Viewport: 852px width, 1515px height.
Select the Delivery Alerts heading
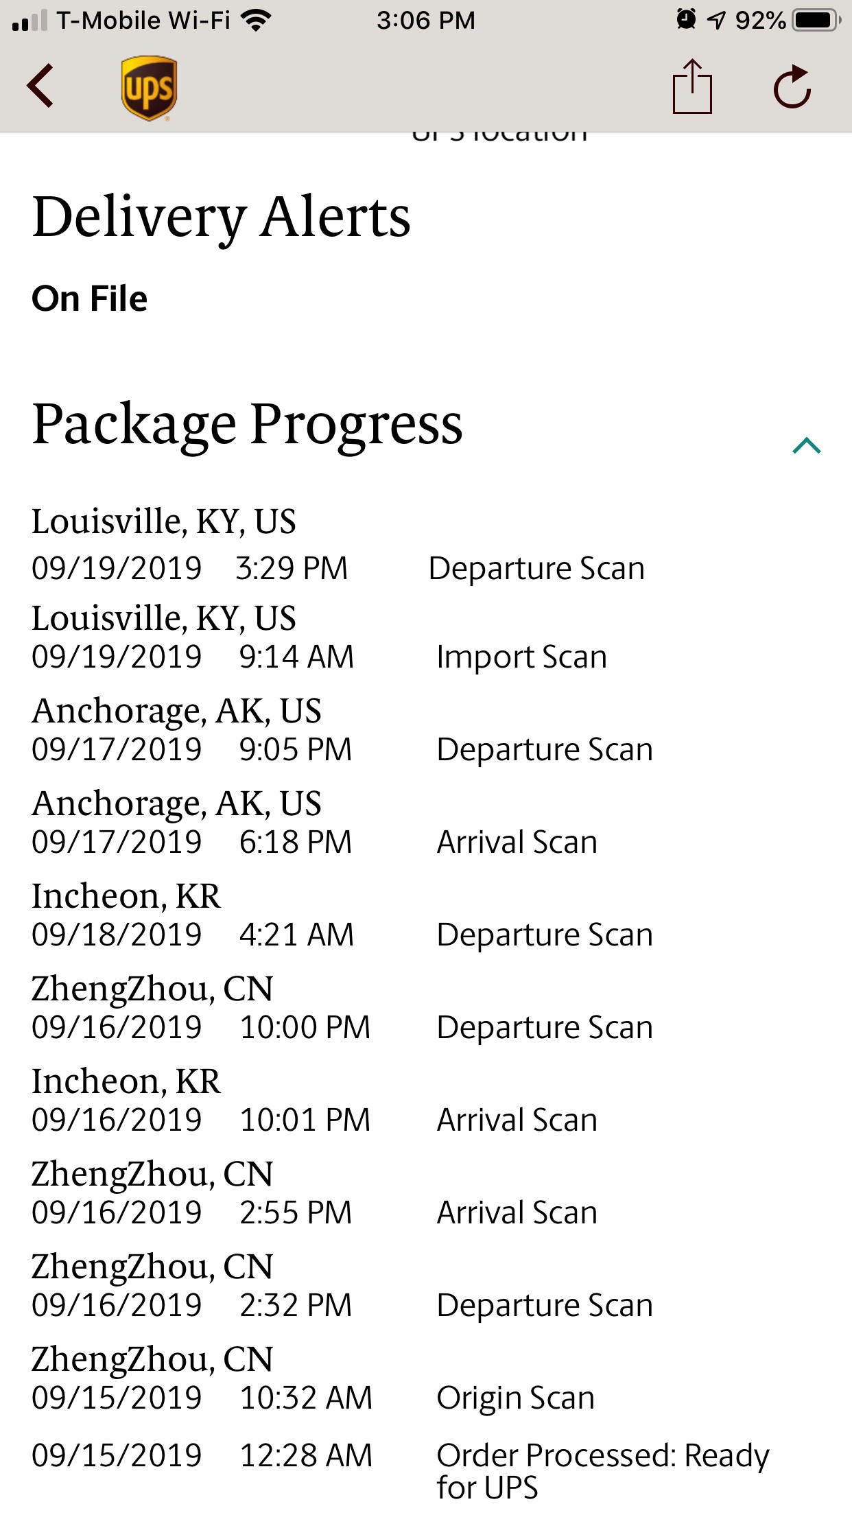221,217
